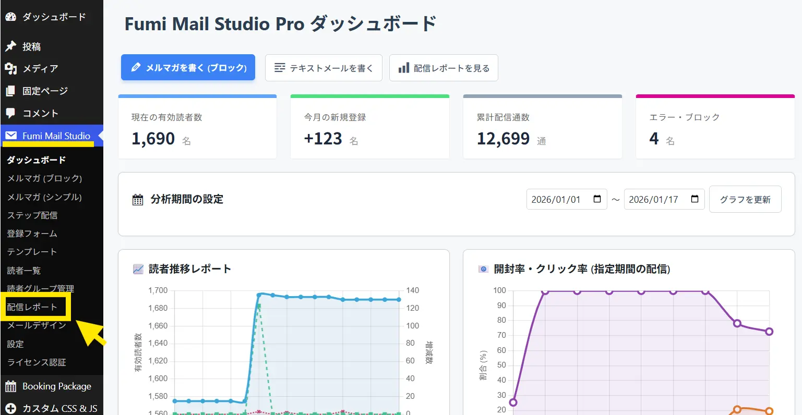This screenshot has width=802, height=415.
Task: Click 配信レポートを見る button
Action: click(444, 68)
